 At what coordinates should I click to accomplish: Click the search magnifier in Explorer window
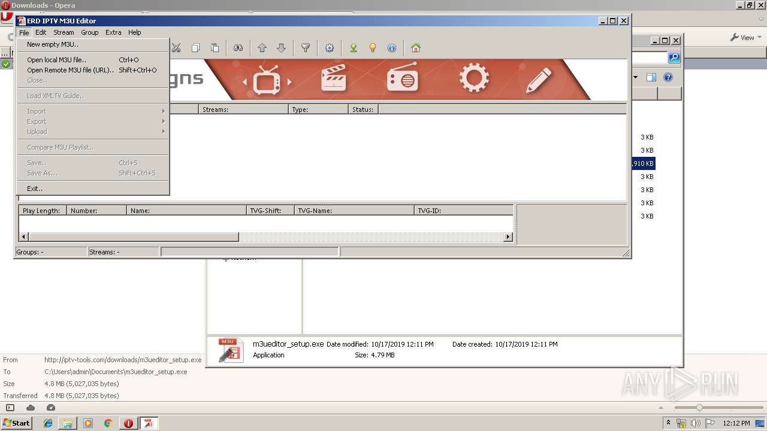coord(674,57)
